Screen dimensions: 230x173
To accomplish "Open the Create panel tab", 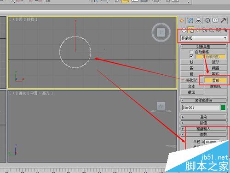I will (x=182, y=20).
